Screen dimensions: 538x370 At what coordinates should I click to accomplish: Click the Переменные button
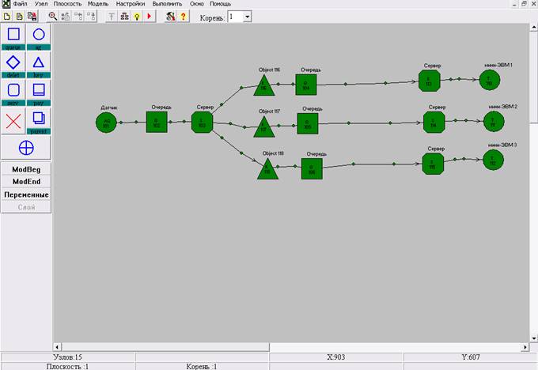(x=26, y=194)
